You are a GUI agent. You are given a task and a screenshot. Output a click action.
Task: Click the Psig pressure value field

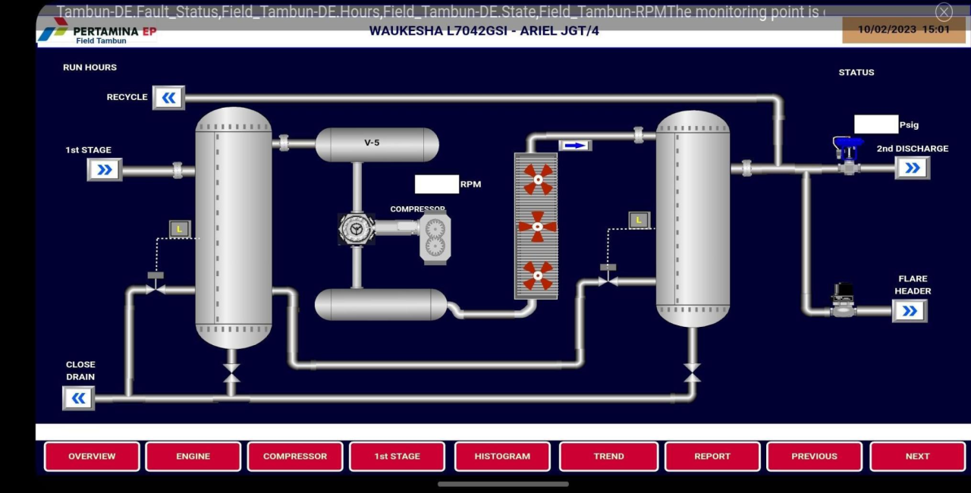pyautogui.click(x=875, y=124)
